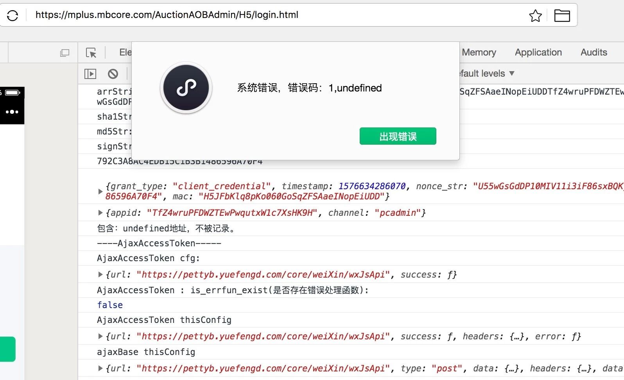The width and height of the screenshot is (624, 380).
Task: Toggle the device toolbar icon
Action: pos(65,52)
